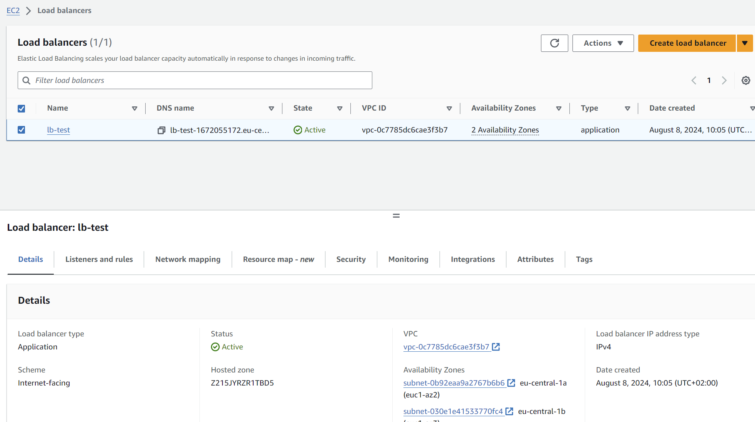Screen dimensions: 755x422
Task: Toggle the select-all header checkbox
Action: click(22, 109)
